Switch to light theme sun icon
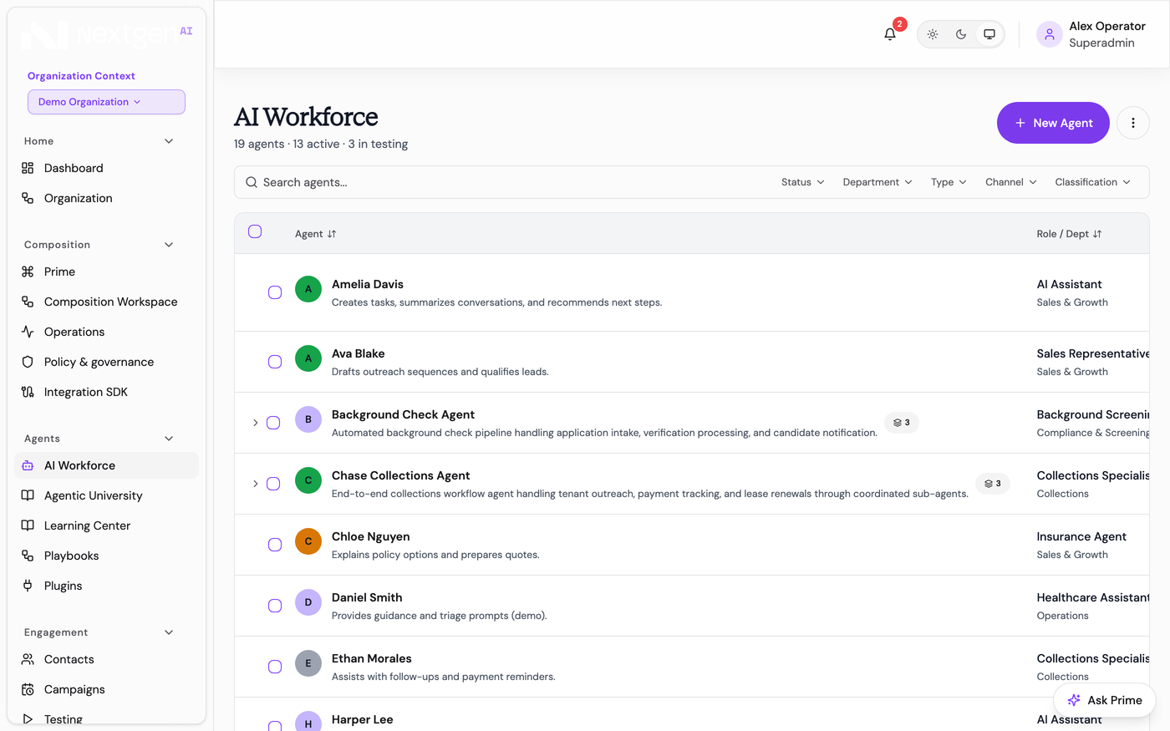The width and height of the screenshot is (1170, 731). [933, 34]
